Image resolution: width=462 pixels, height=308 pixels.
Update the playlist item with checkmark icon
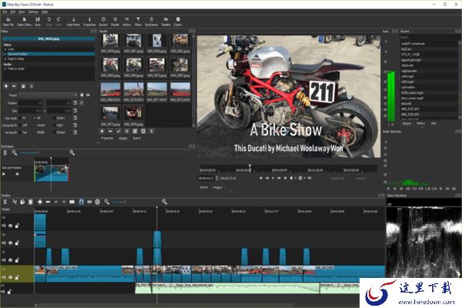pos(119,131)
